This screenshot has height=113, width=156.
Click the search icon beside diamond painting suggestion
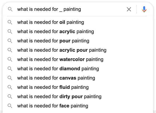[x=10, y=69]
